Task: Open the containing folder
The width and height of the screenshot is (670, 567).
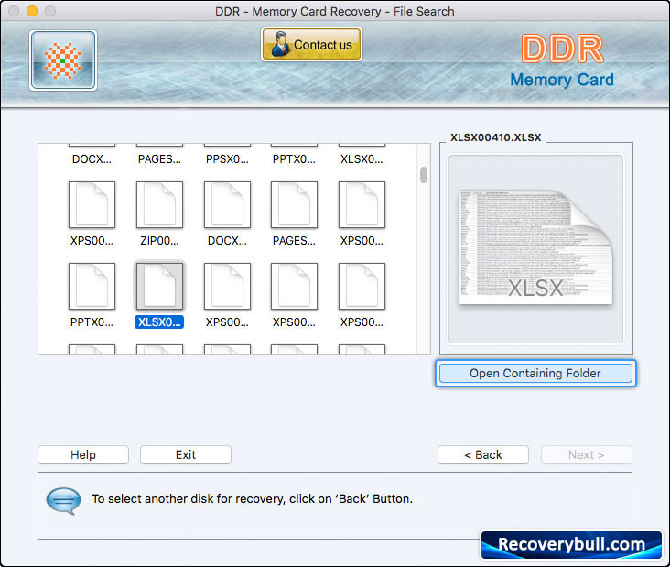Action: click(535, 374)
